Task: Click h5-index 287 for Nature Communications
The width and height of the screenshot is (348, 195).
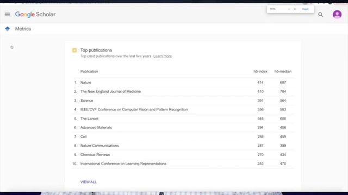Action: pyautogui.click(x=260, y=146)
